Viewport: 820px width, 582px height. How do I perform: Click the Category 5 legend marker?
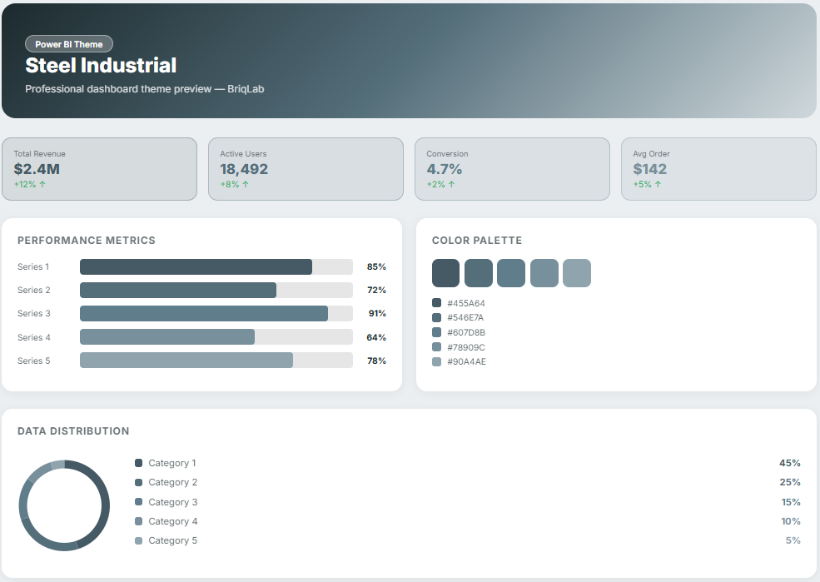(x=138, y=541)
